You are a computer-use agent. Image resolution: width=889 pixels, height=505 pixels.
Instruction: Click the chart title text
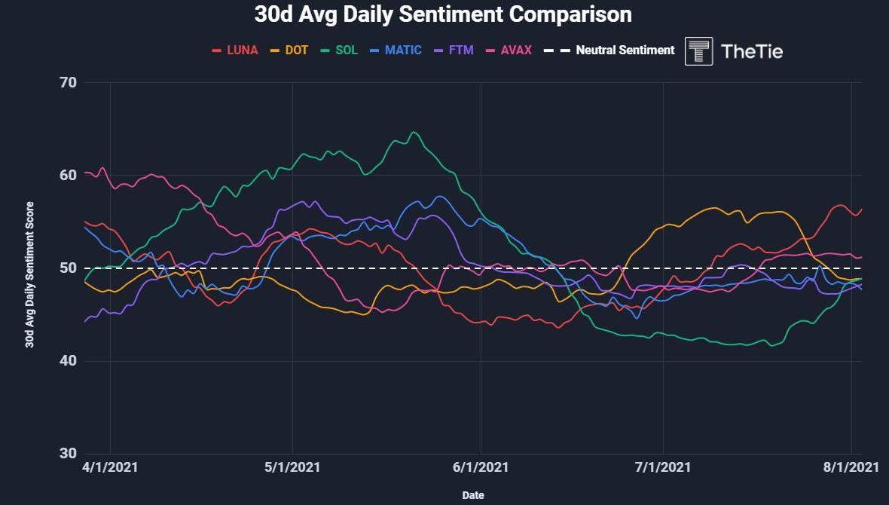pyautogui.click(x=443, y=14)
